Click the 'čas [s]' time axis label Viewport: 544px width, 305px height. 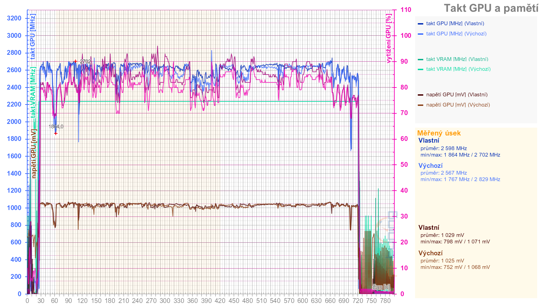pos(381,287)
